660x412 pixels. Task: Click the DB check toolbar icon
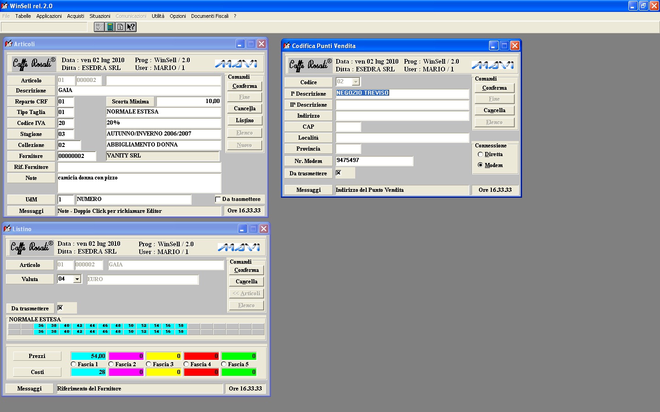[x=99, y=27]
